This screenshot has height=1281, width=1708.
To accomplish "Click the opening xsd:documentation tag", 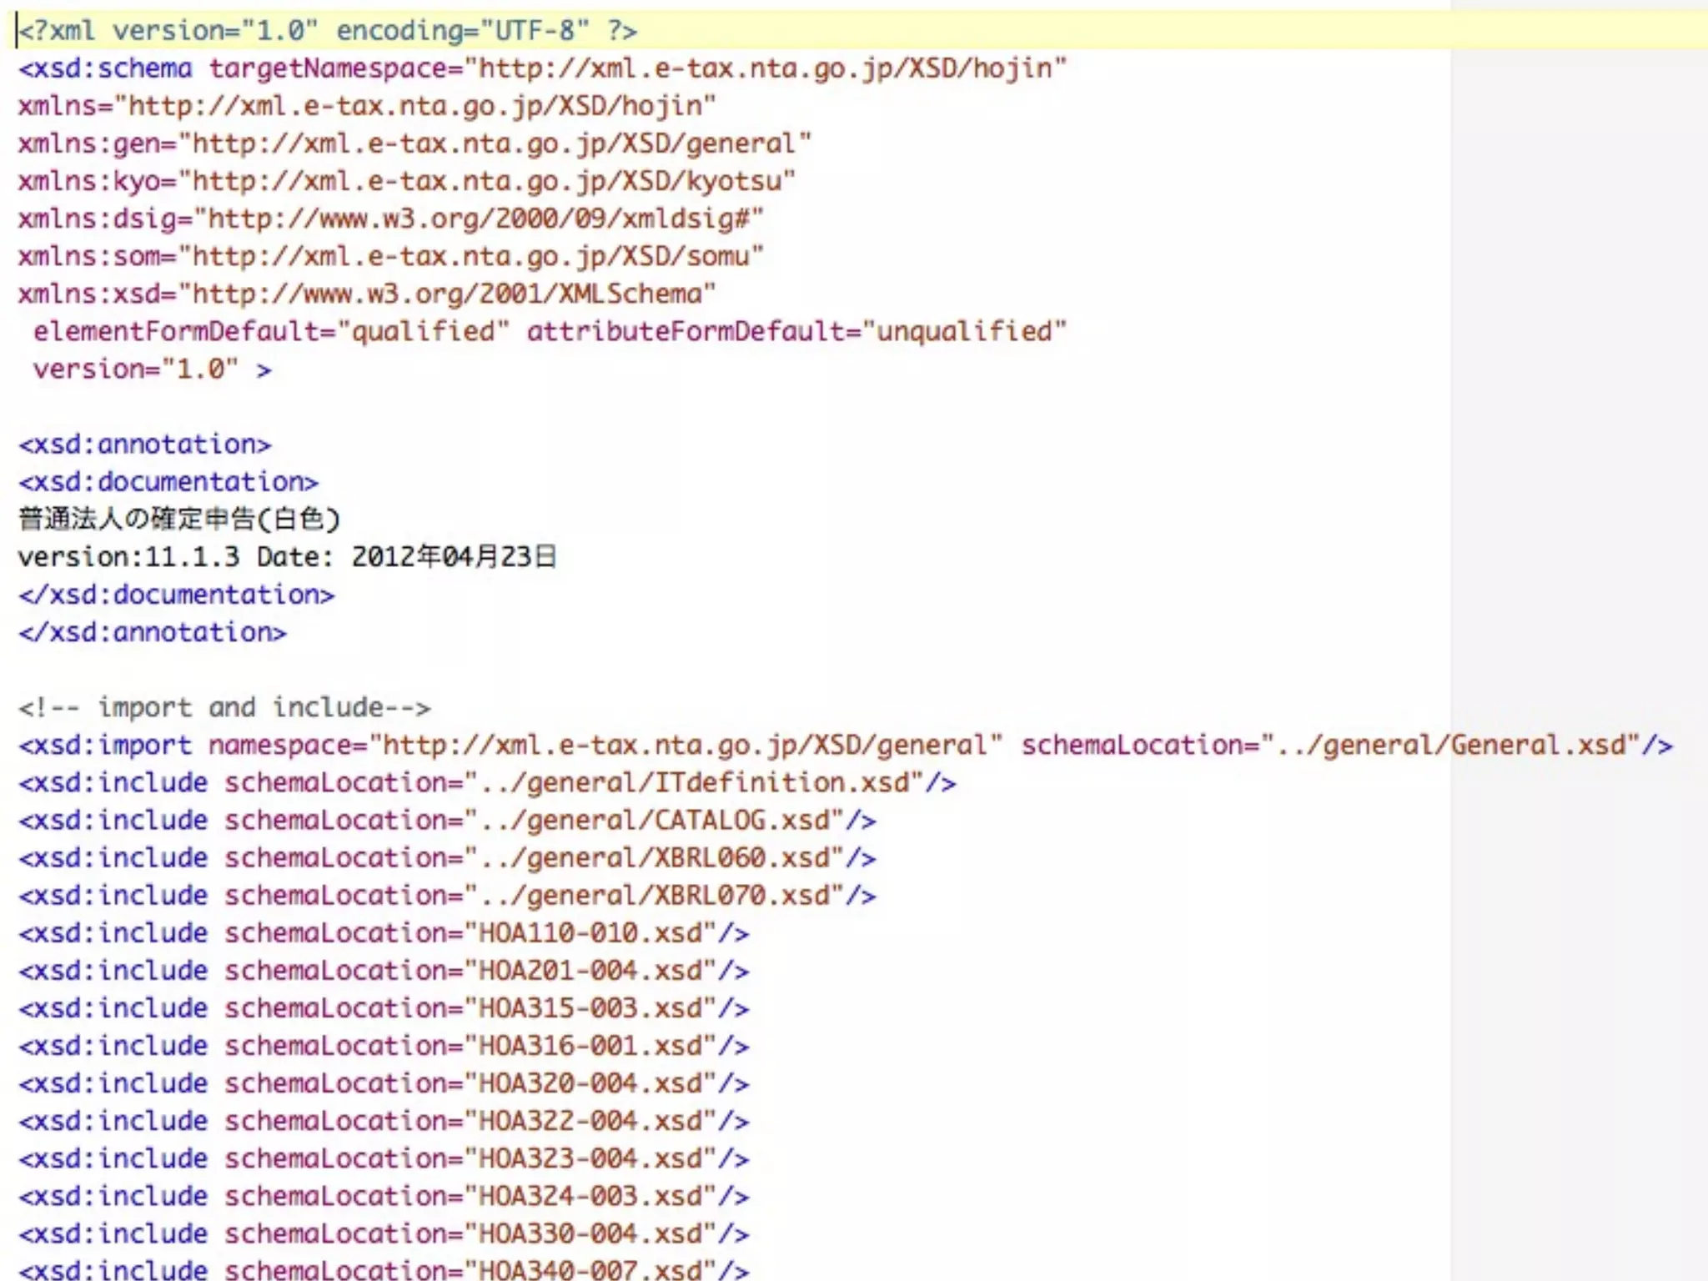I will coord(168,482).
